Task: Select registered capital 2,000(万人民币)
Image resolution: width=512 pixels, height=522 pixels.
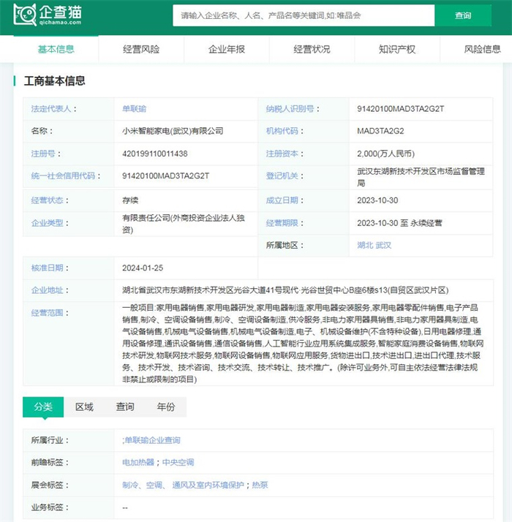Action: (x=385, y=154)
